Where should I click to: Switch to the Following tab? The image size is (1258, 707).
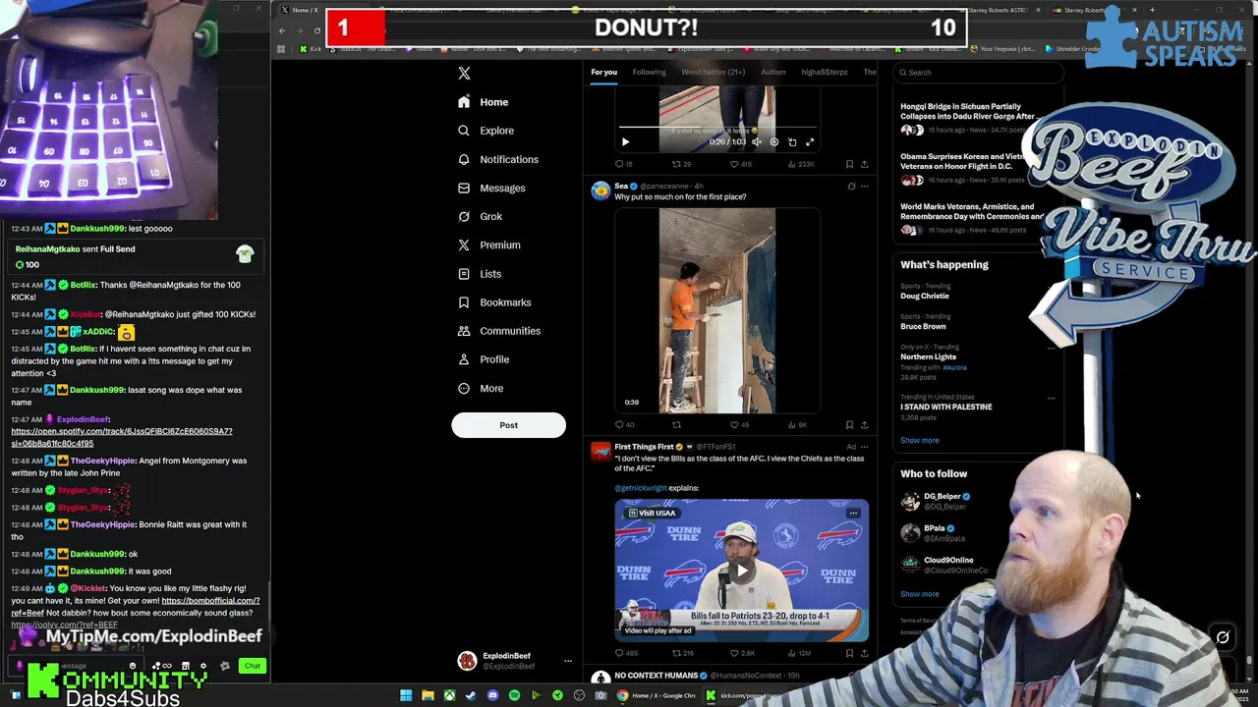pos(649,72)
